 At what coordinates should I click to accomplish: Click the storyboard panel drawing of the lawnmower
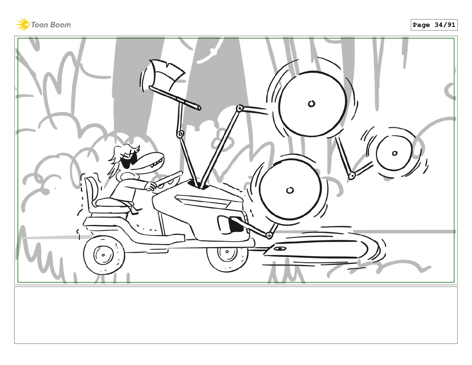tap(236, 160)
